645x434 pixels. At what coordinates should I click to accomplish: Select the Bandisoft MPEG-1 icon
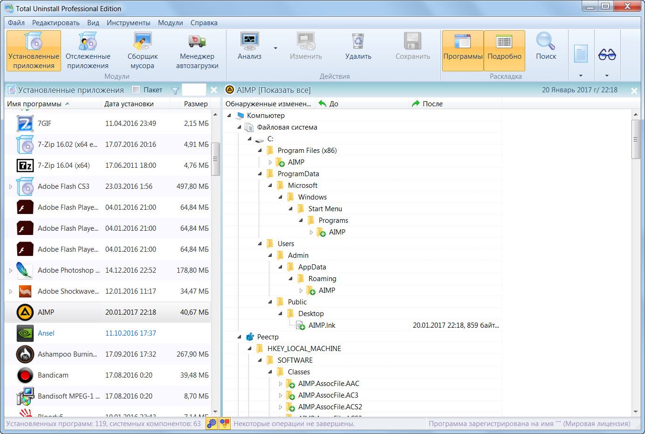pyautogui.click(x=25, y=396)
